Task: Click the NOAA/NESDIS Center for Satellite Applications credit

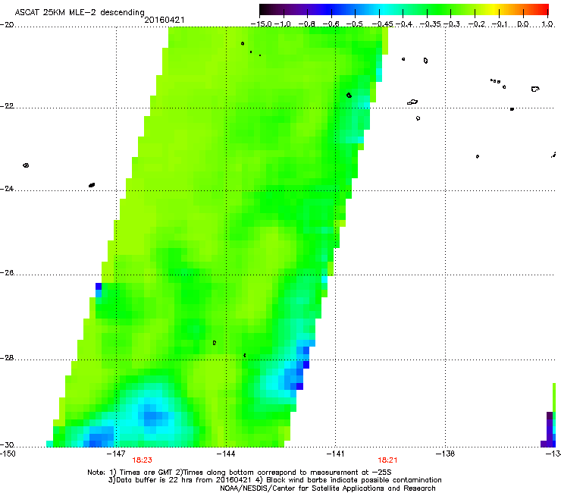Action: 328,488
